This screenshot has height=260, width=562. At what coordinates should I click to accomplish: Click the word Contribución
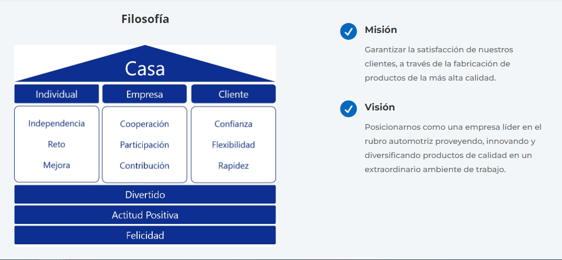tap(144, 165)
